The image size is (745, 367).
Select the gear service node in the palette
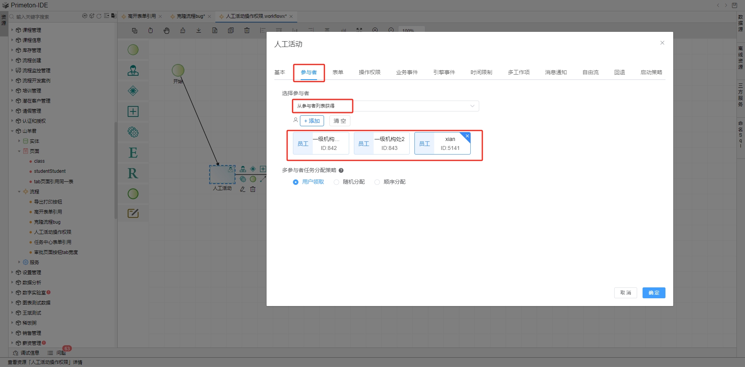tap(133, 132)
